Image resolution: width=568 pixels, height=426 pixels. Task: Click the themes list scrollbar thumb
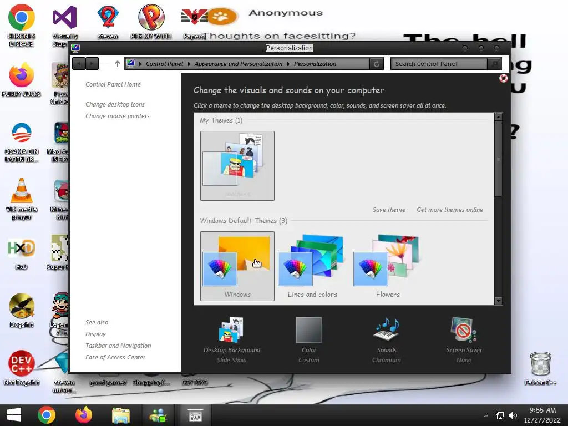tap(499, 159)
